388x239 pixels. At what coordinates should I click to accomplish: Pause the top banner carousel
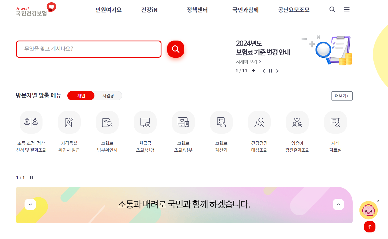tap(270, 71)
